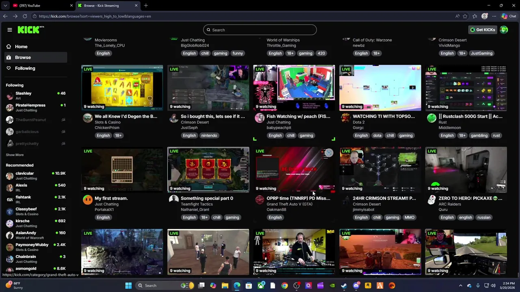The height and width of the screenshot is (292, 520).
Task: Open TheBurntPeanut offline channel
Action: pyautogui.click(x=36, y=120)
